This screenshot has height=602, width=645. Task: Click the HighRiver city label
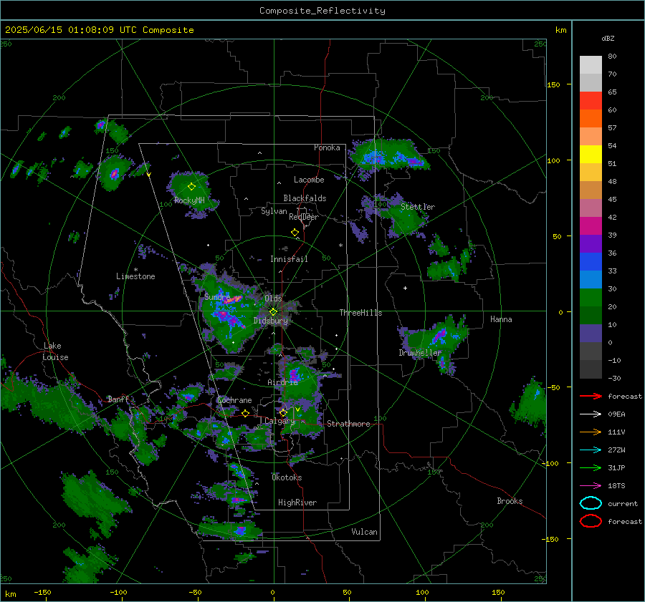[x=297, y=503]
